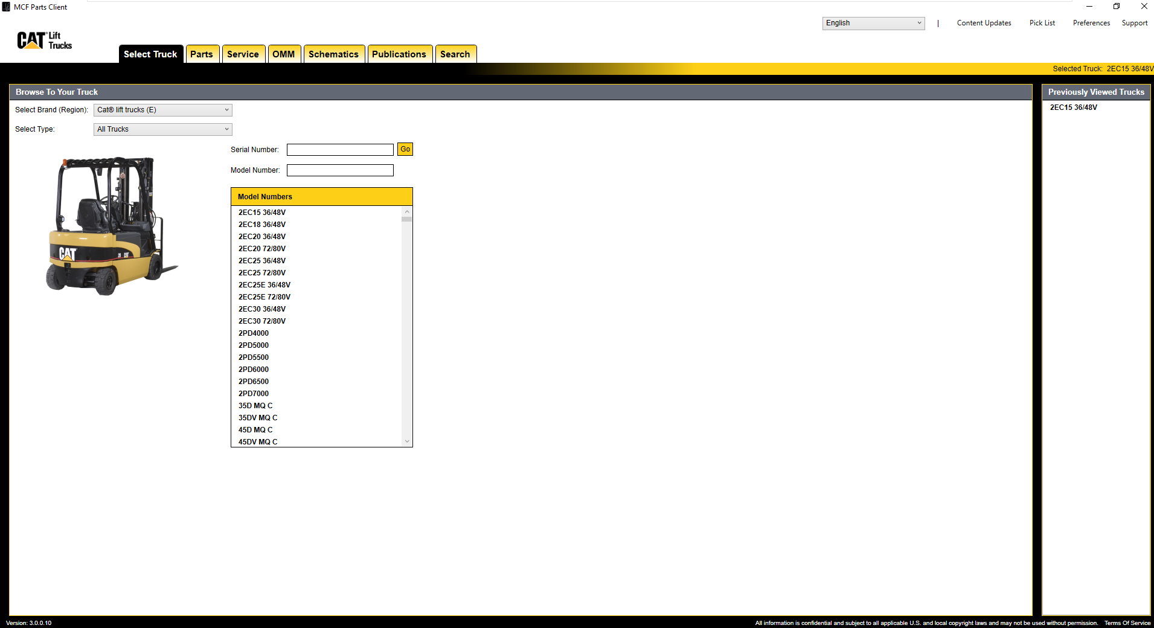Select model 2EC20 36/48V
Viewport: 1154px width, 628px height.
pos(262,237)
